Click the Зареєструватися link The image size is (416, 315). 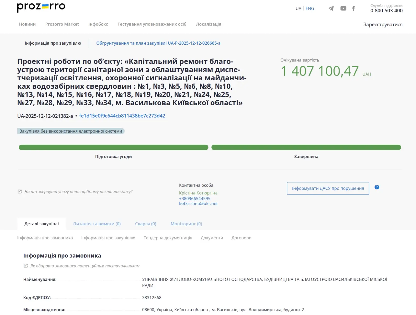(x=383, y=24)
